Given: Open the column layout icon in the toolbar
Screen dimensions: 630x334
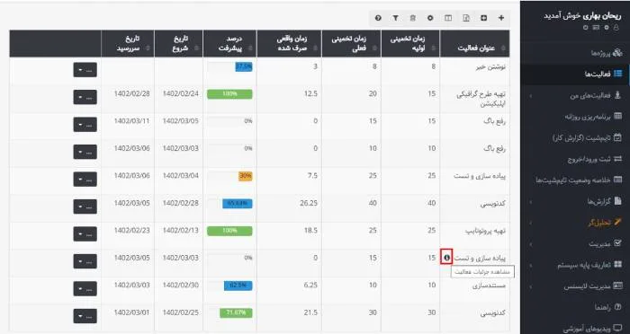Looking at the screenshot, I should point(448,18).
